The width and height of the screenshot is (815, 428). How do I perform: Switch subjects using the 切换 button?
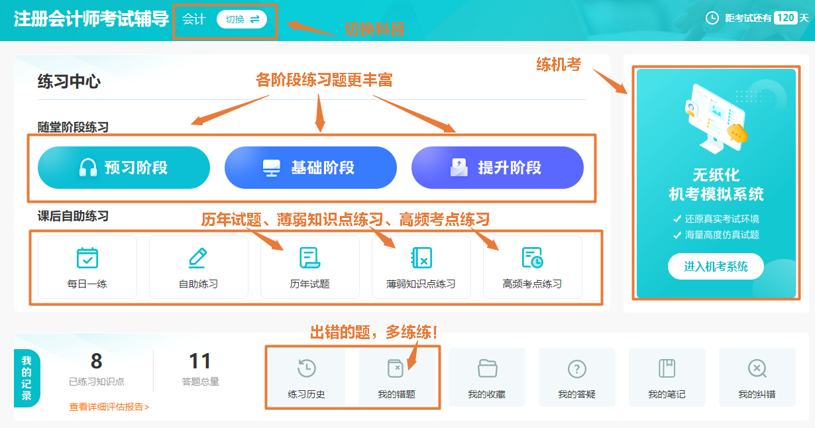pyautogui.click(x=241, y=20)
